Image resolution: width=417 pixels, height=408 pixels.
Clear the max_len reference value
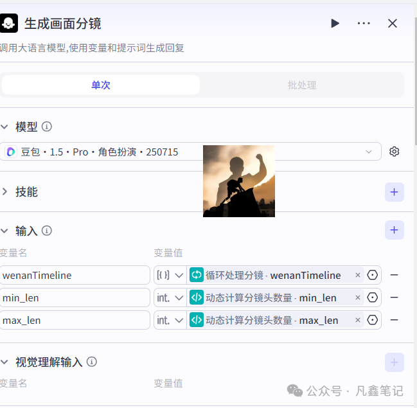358,320
